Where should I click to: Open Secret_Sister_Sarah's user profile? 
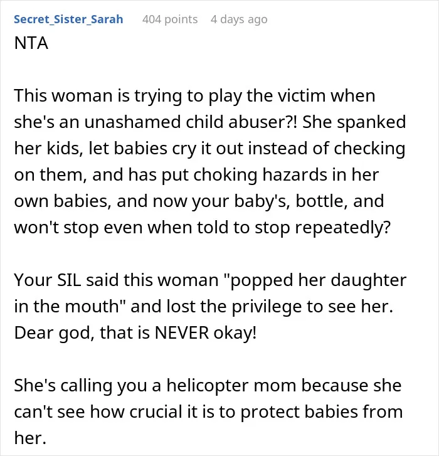point(68,19)
